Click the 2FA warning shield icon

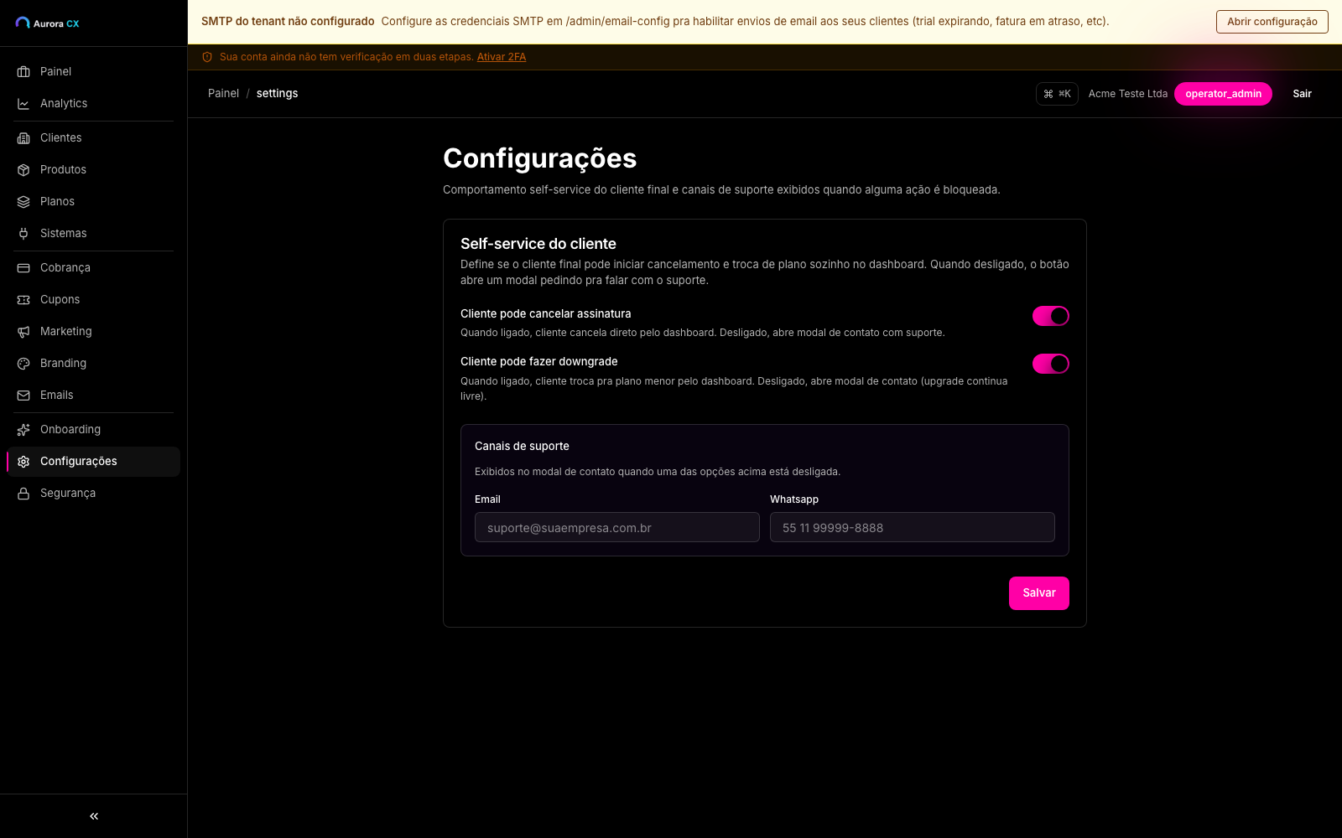[x=207, y=57]
